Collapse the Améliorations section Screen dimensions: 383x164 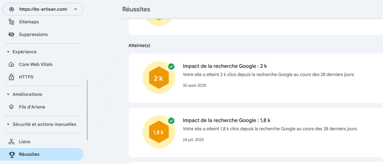8,95
